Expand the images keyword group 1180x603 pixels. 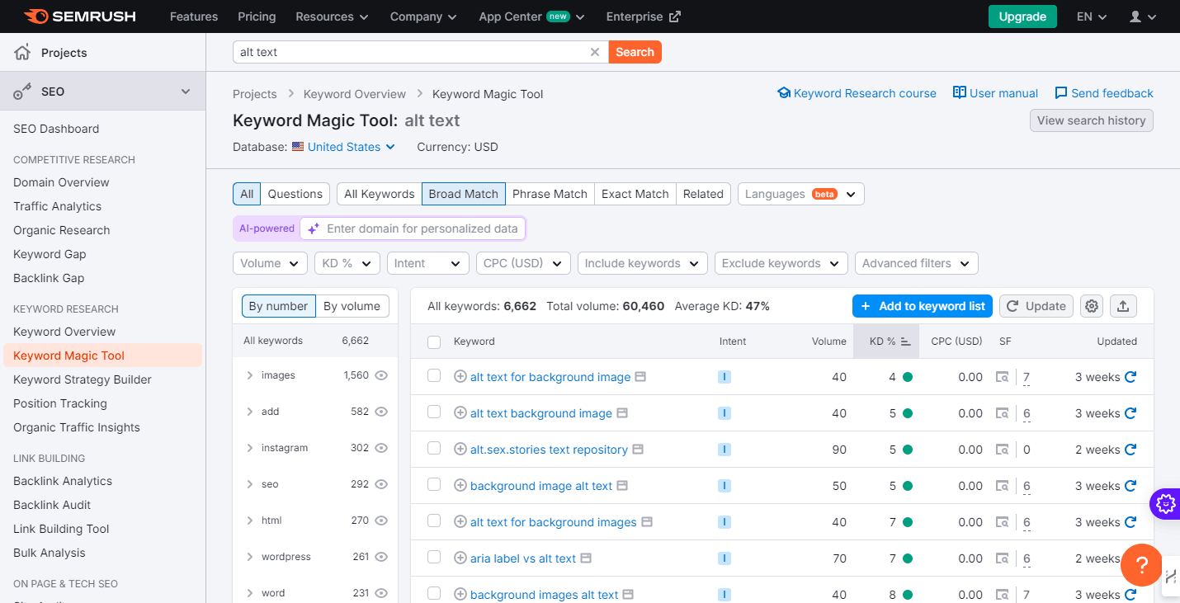click(x=249, y=375)
